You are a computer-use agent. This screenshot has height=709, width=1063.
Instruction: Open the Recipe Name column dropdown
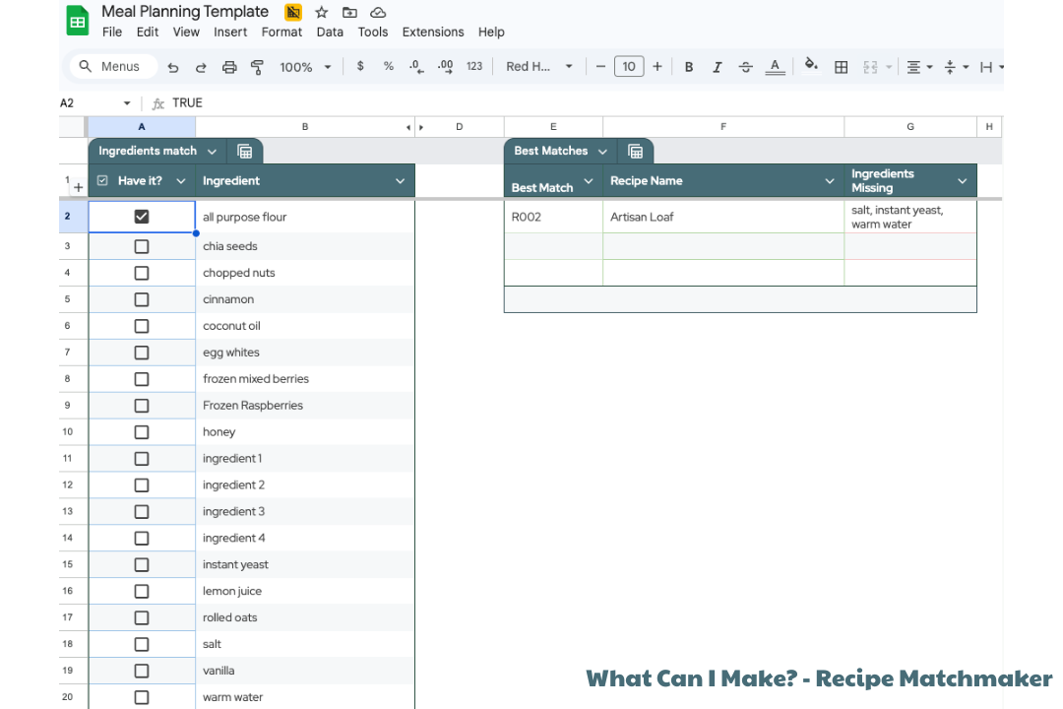coord(829,181)
